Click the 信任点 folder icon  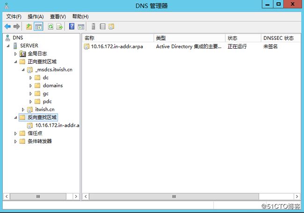tap(22, 133)
